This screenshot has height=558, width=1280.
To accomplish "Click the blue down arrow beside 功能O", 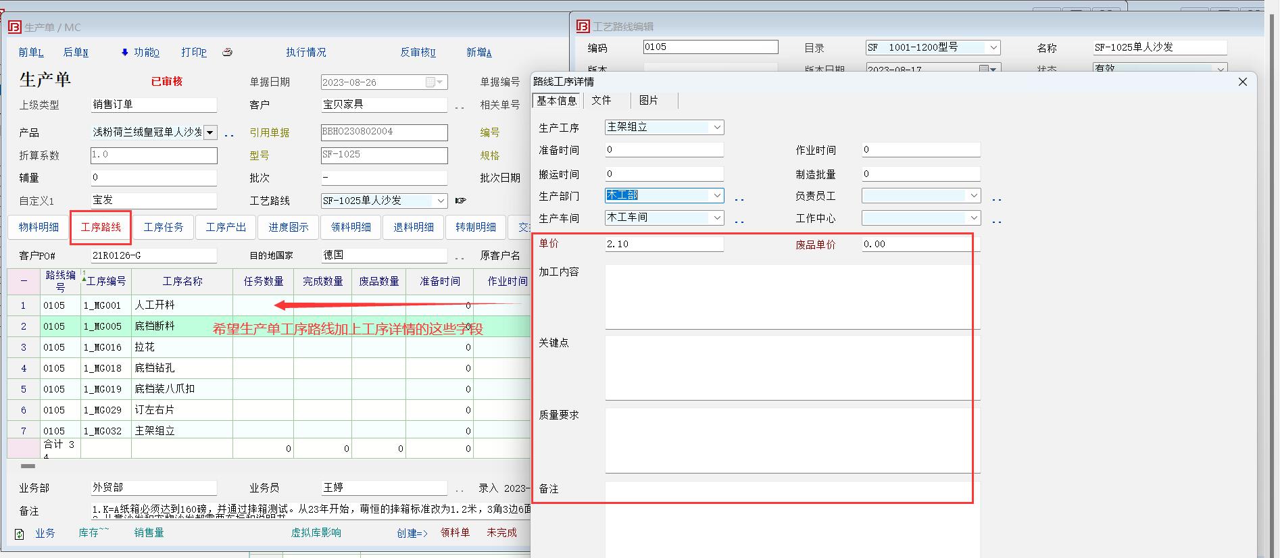I will click(124, 52).
